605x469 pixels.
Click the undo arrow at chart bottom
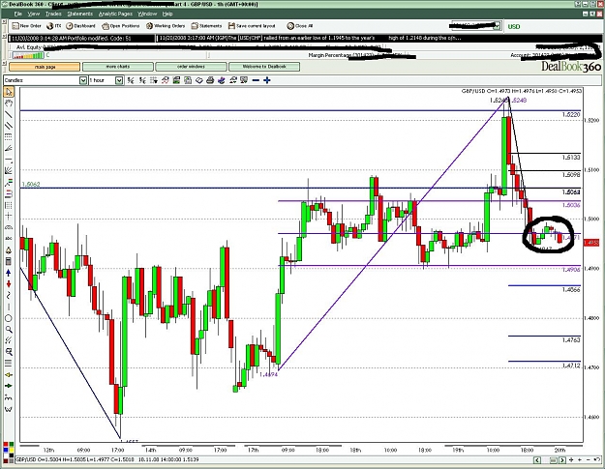[597, 459]
